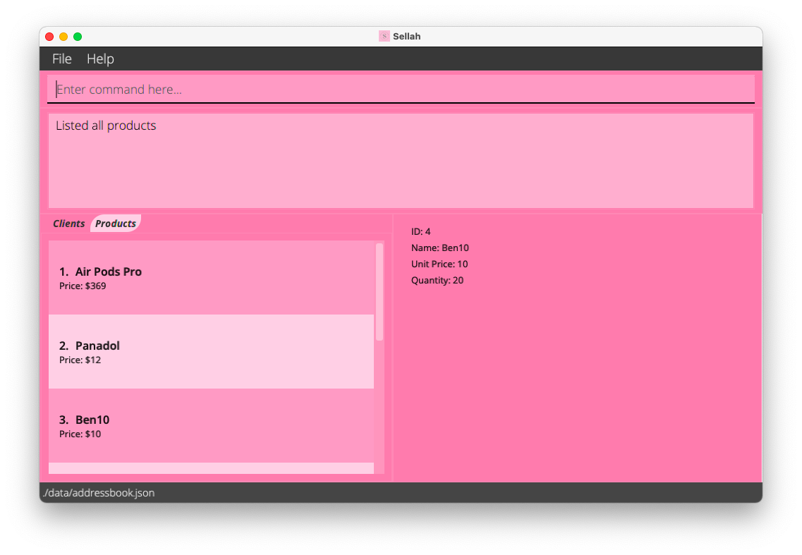802x555 pixels.
Task: Click the partially visible fourth product row
Action: 211,468
